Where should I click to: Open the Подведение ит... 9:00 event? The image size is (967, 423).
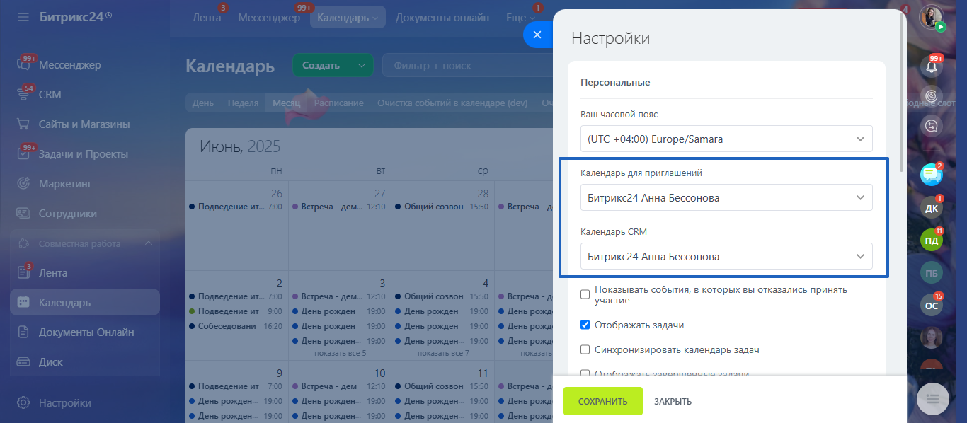tap(236, 311)
